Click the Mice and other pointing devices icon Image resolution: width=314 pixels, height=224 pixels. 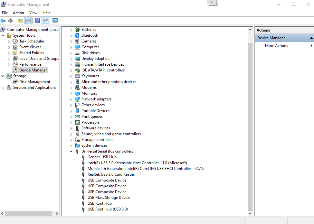coord(77,82)
